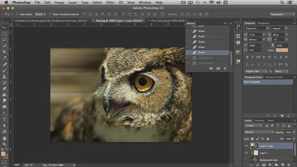Viewport: 297px width, 167px height.
Task: Open 72 pt font size dropdown
Action: click(x=264, y=35)
